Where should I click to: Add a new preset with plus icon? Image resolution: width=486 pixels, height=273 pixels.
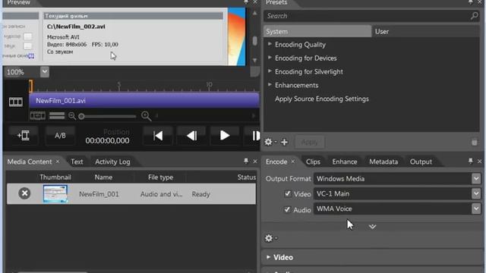point(284,142)
